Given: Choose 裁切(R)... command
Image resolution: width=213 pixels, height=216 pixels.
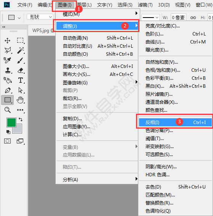Looking at the screenshot, I should point(97,98).
